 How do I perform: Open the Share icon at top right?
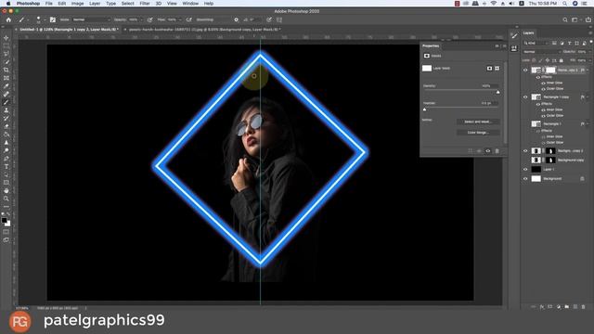click(588, 19)
